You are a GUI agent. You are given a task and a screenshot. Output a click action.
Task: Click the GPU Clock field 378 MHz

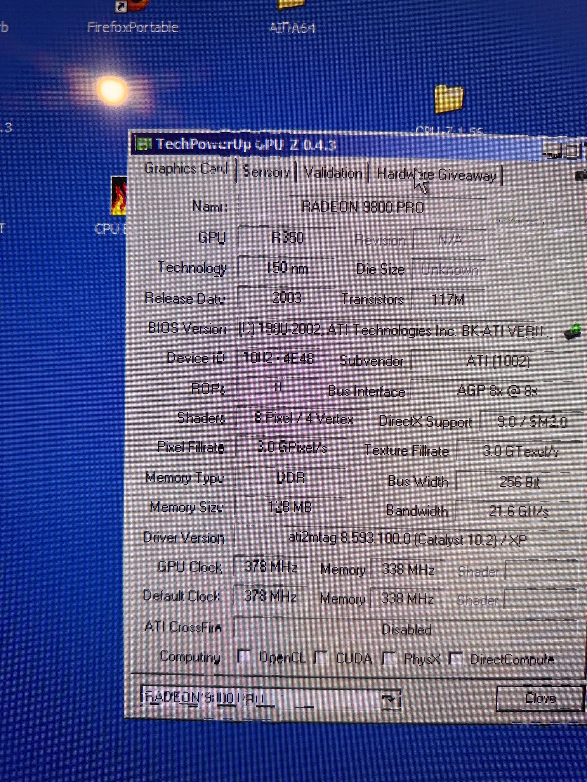pyautogui.click(x=270, y=567)
